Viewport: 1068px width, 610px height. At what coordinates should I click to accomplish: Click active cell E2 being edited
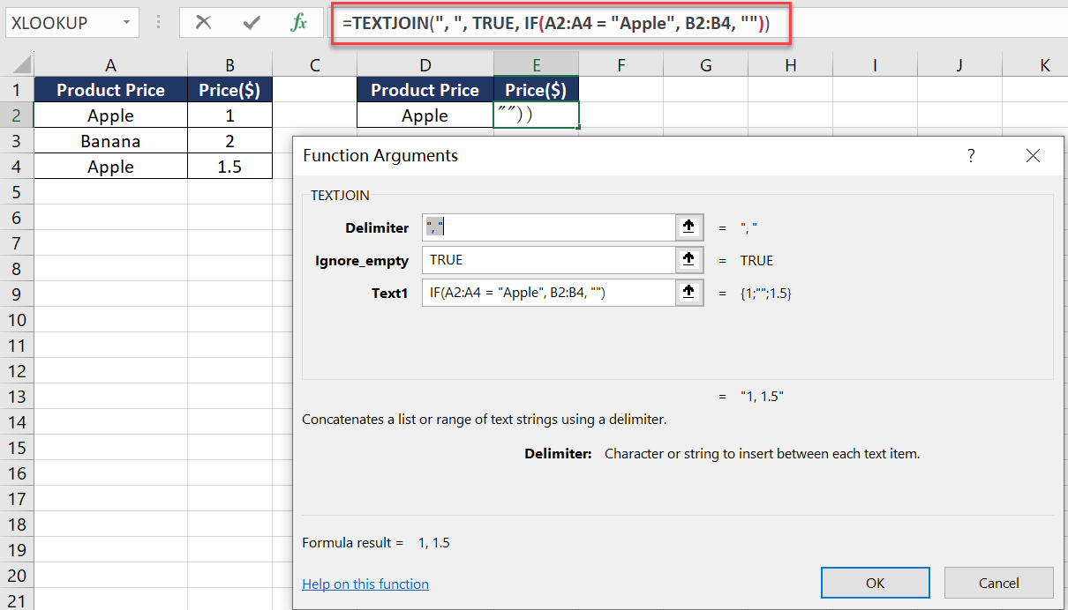coord(537,115)
